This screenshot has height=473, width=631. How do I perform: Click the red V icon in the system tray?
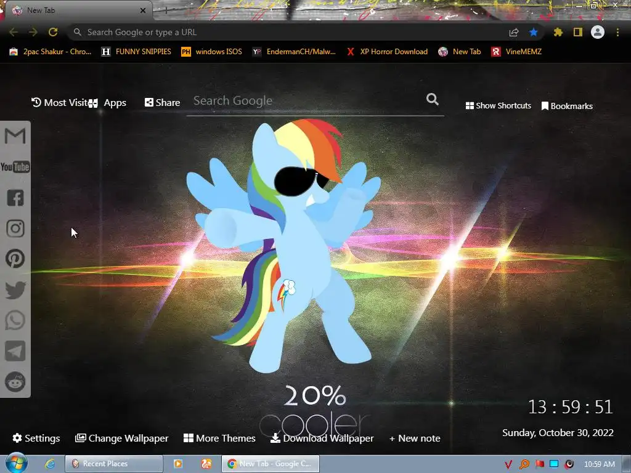coord(508,464)
